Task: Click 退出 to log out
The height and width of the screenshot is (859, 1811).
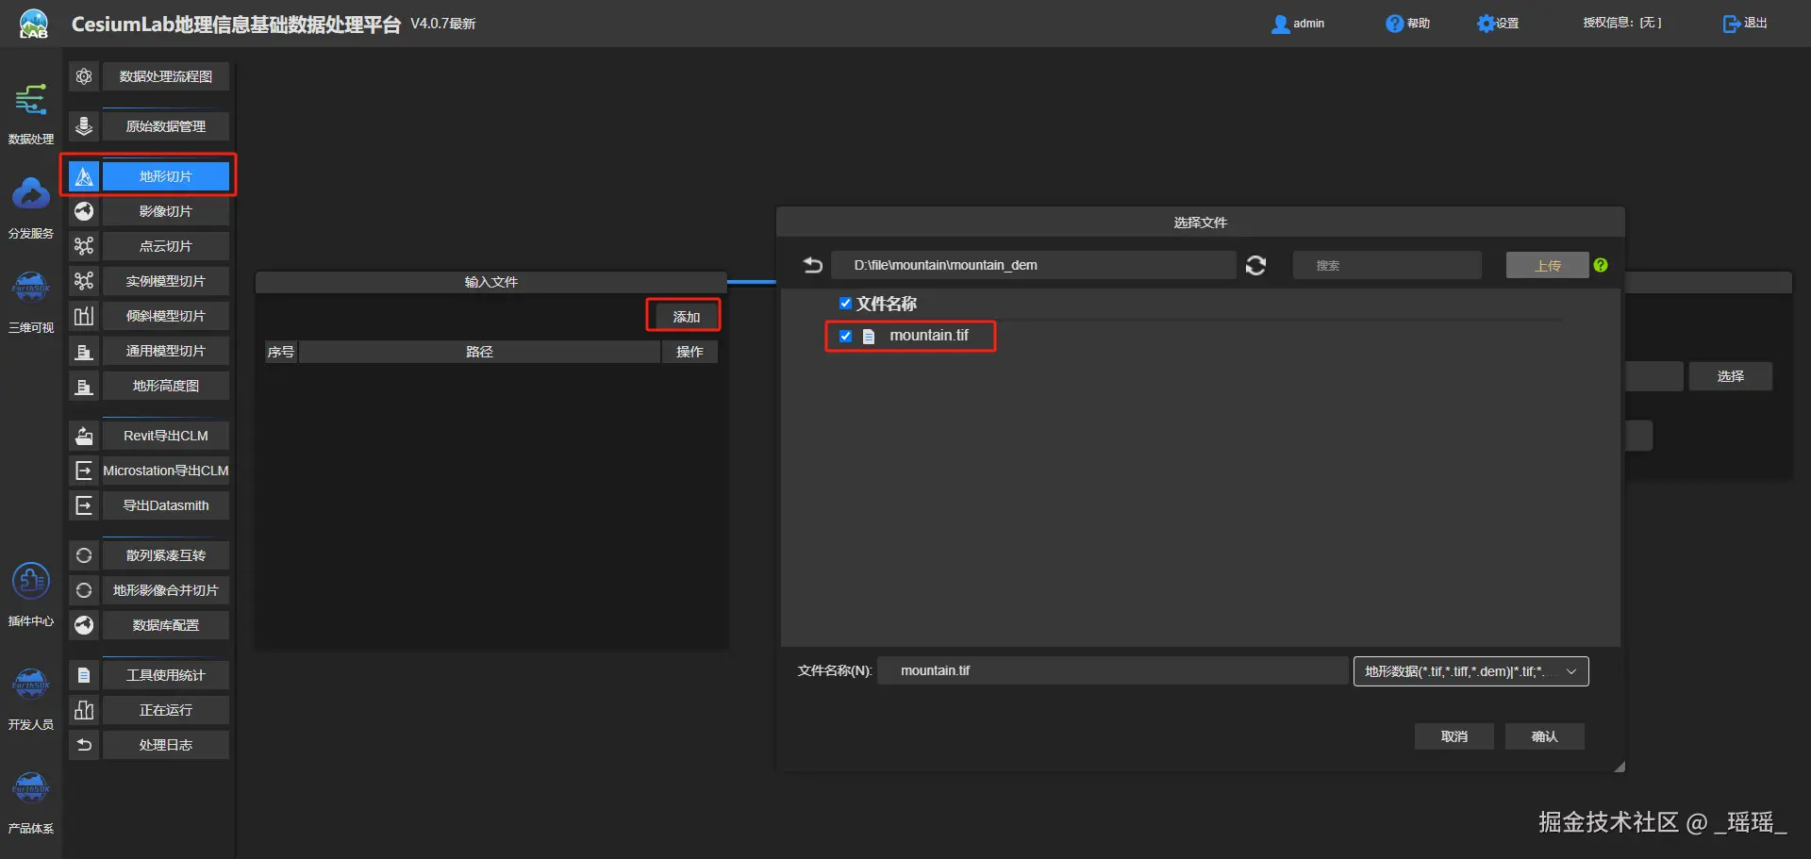Action: point(1745,24)
